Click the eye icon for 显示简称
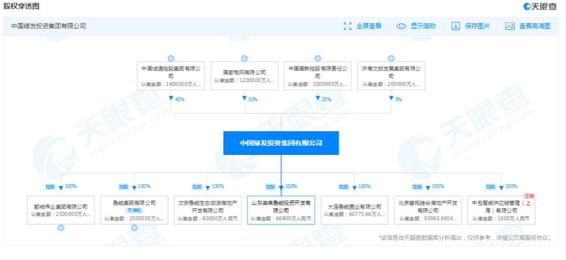The height and width of the screenshot is (260, 566). [401, 26]
